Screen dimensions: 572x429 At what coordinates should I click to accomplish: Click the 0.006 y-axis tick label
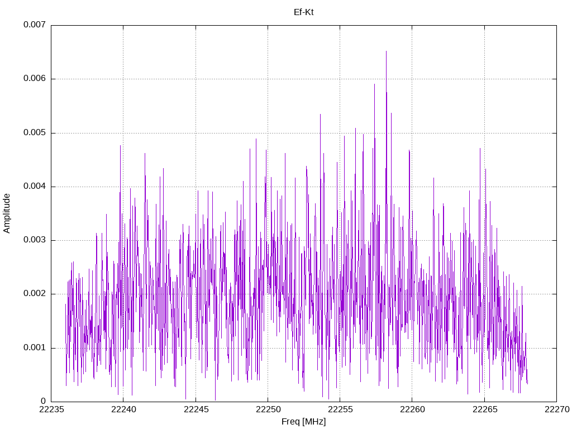pyautogui.click(x=35, y=79)
